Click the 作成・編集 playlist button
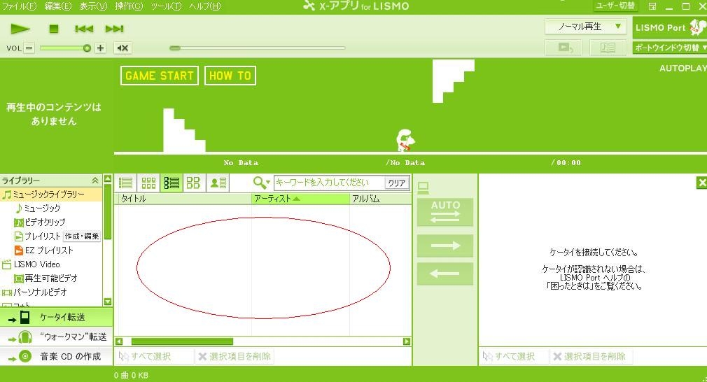Image resolution: width=707 pixels, height=382 pixels. 82,236
